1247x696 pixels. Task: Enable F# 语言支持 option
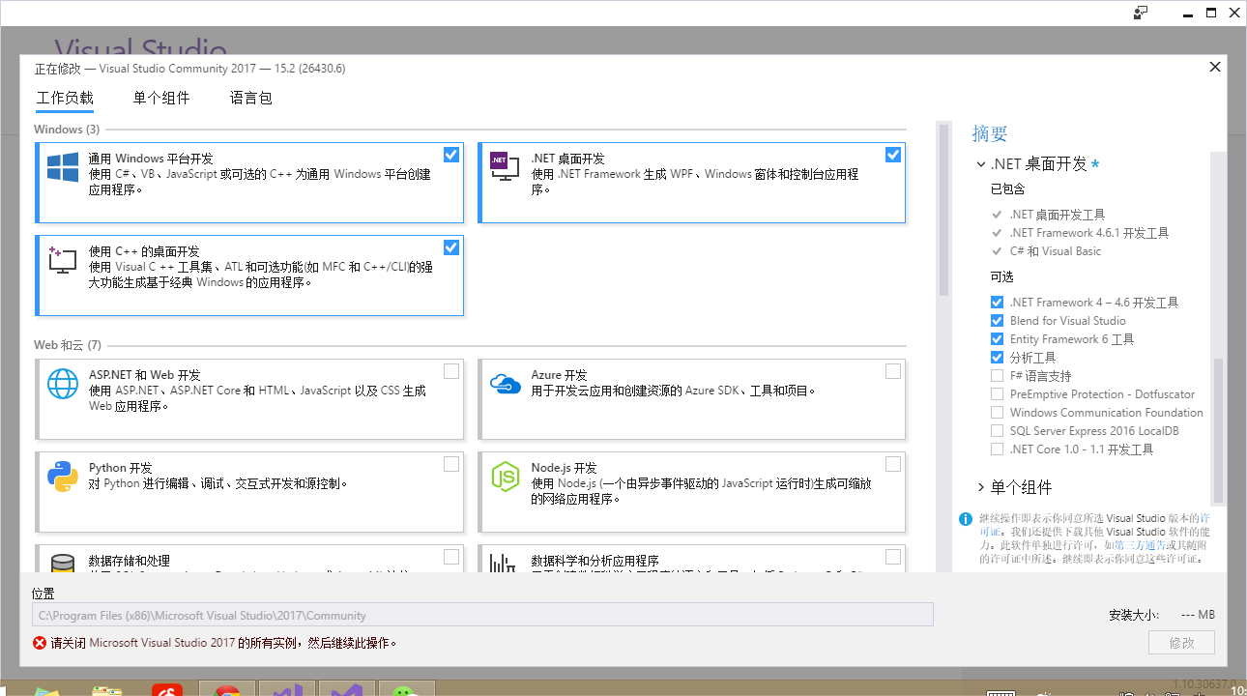pos(997,376)
